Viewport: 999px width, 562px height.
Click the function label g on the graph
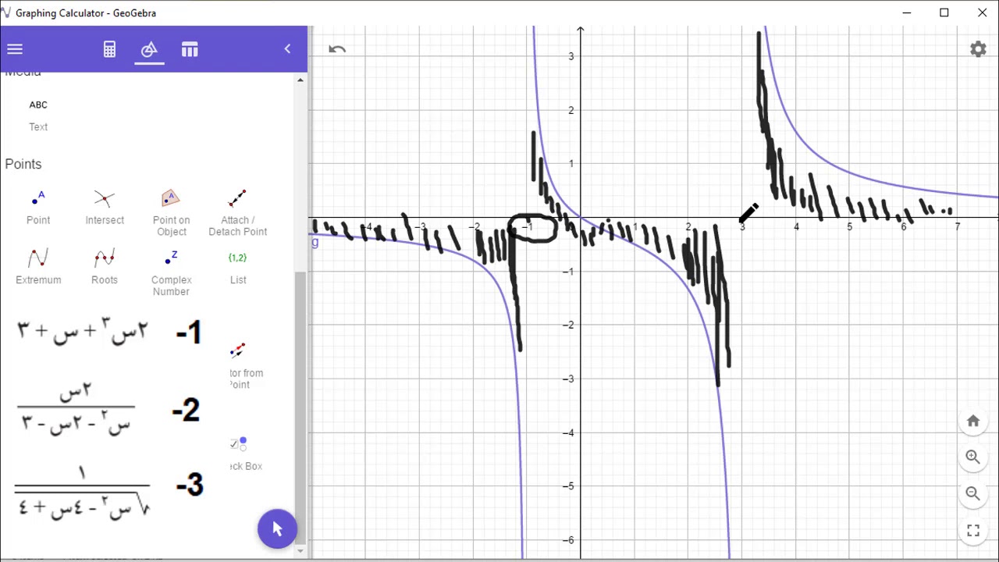pos(315,242)
